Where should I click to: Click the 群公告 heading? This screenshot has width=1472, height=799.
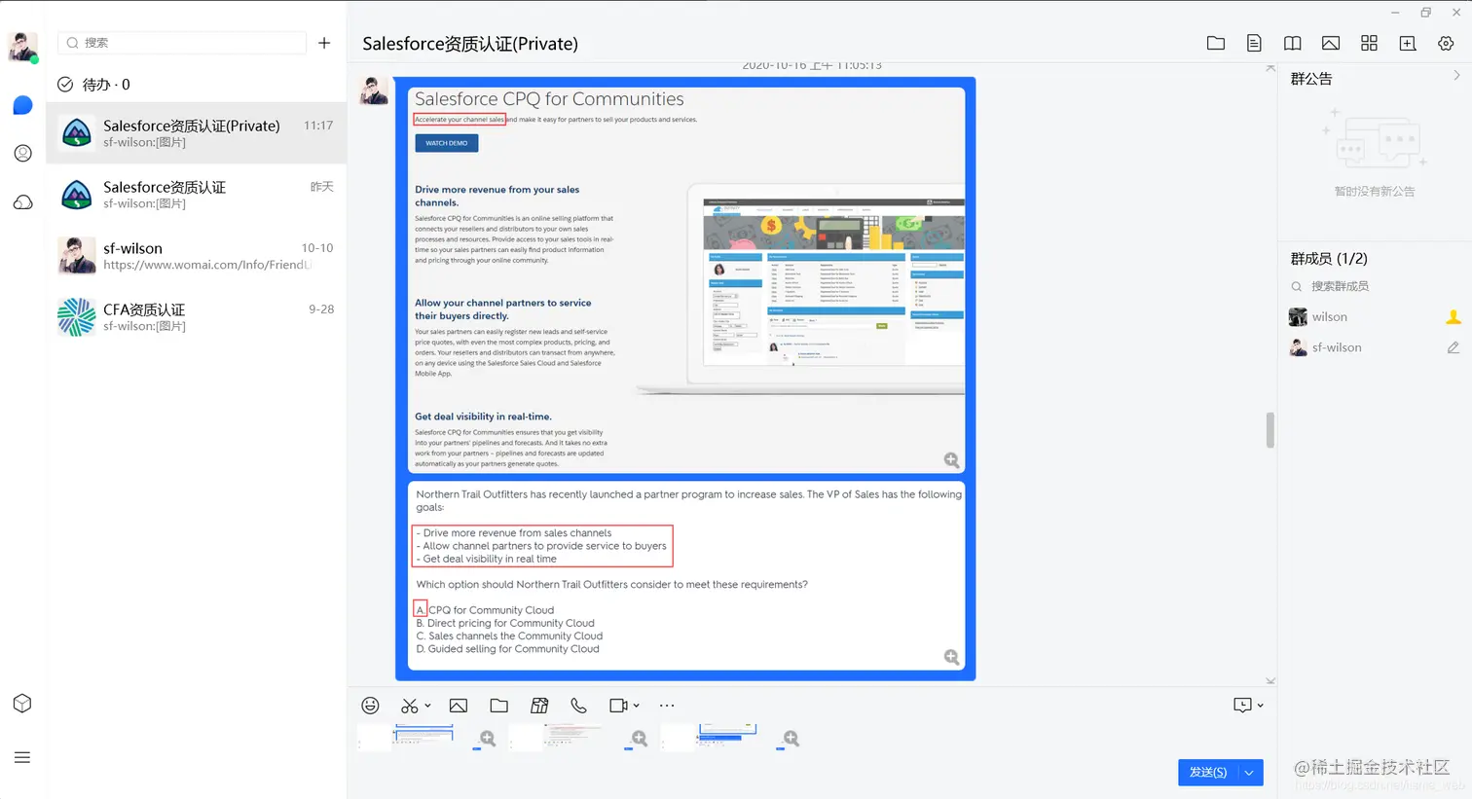1311,79
